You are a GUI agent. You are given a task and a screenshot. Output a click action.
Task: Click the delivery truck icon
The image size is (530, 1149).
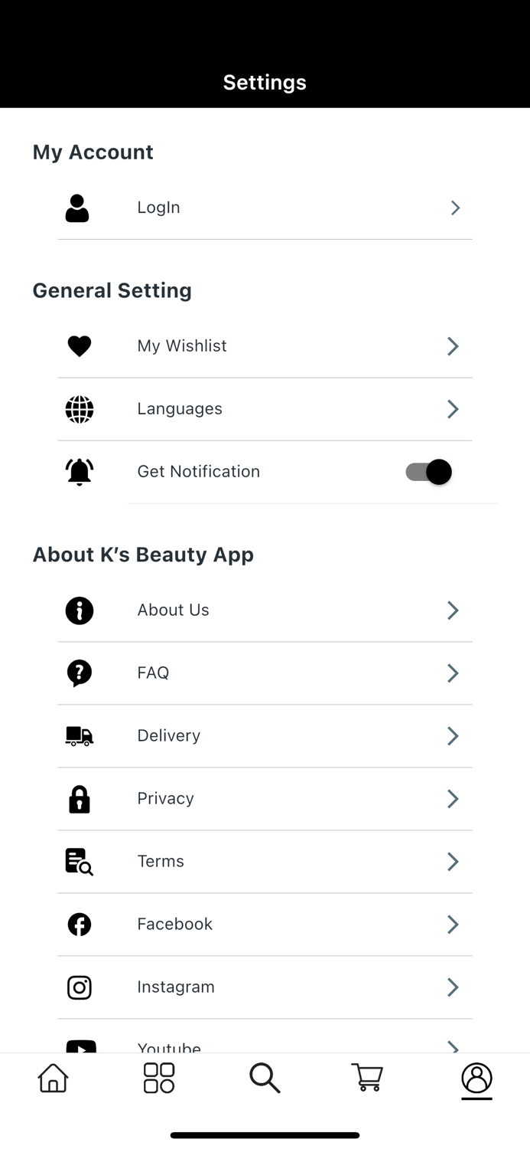pos(79,735)
